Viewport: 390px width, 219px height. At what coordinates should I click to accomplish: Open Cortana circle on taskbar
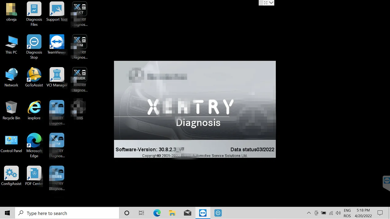(x=127, y=213)
